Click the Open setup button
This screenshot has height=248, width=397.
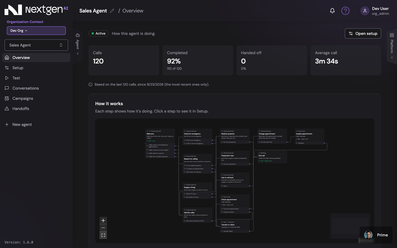click(363, 33)
